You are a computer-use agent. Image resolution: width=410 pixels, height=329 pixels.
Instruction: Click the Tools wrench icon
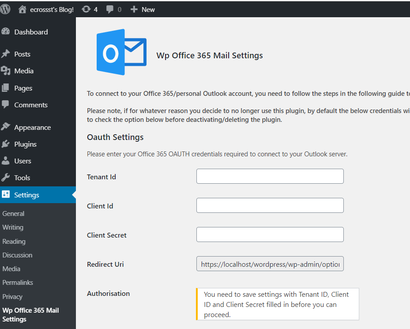tap(5, 178)
